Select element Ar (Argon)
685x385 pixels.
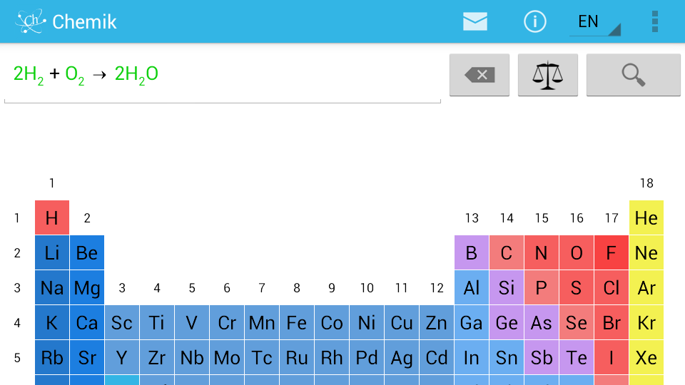pyautogui.click(x=646, y=287)
